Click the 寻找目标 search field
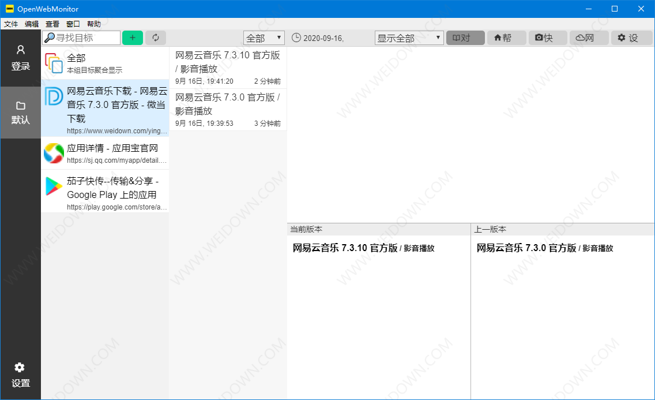655x400 pixels. 81,38
